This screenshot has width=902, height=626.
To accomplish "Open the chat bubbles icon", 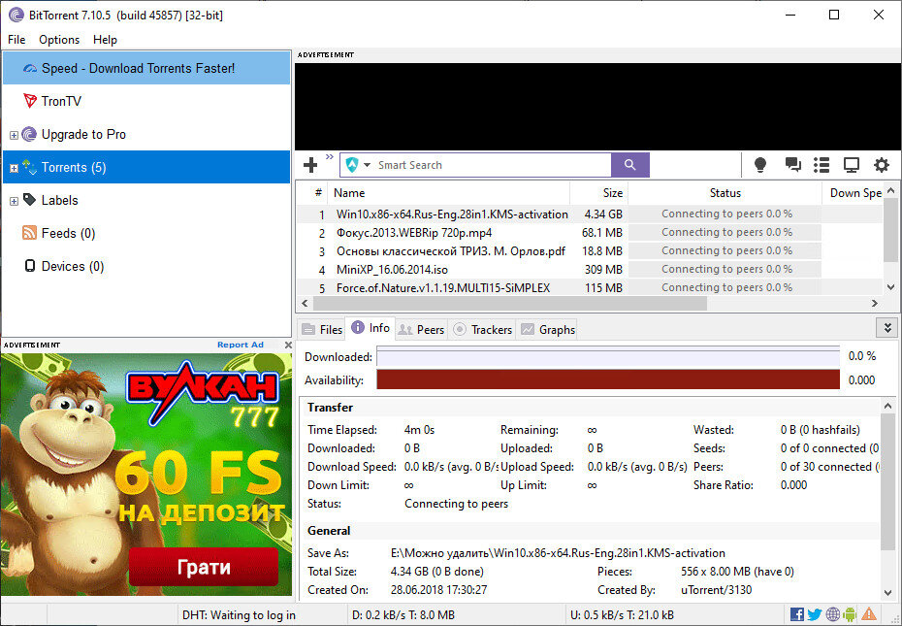I will [x=792, y=165].
